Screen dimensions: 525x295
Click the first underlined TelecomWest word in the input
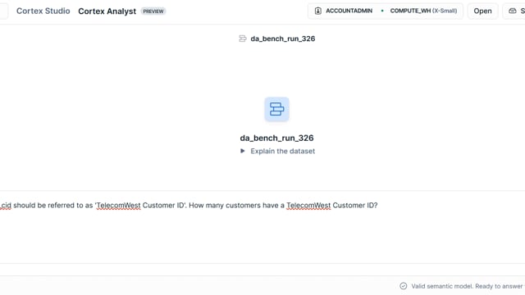coord(118,206)
